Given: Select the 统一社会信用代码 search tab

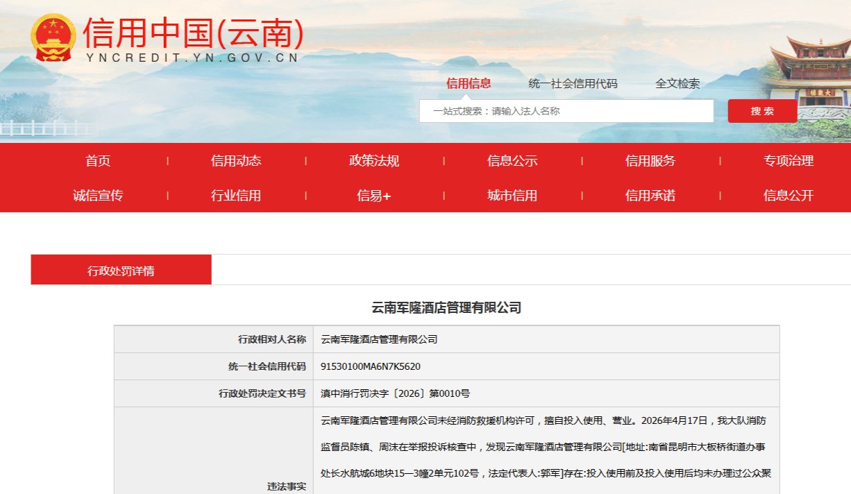Looking at the screenshot, I should [573, 83].
